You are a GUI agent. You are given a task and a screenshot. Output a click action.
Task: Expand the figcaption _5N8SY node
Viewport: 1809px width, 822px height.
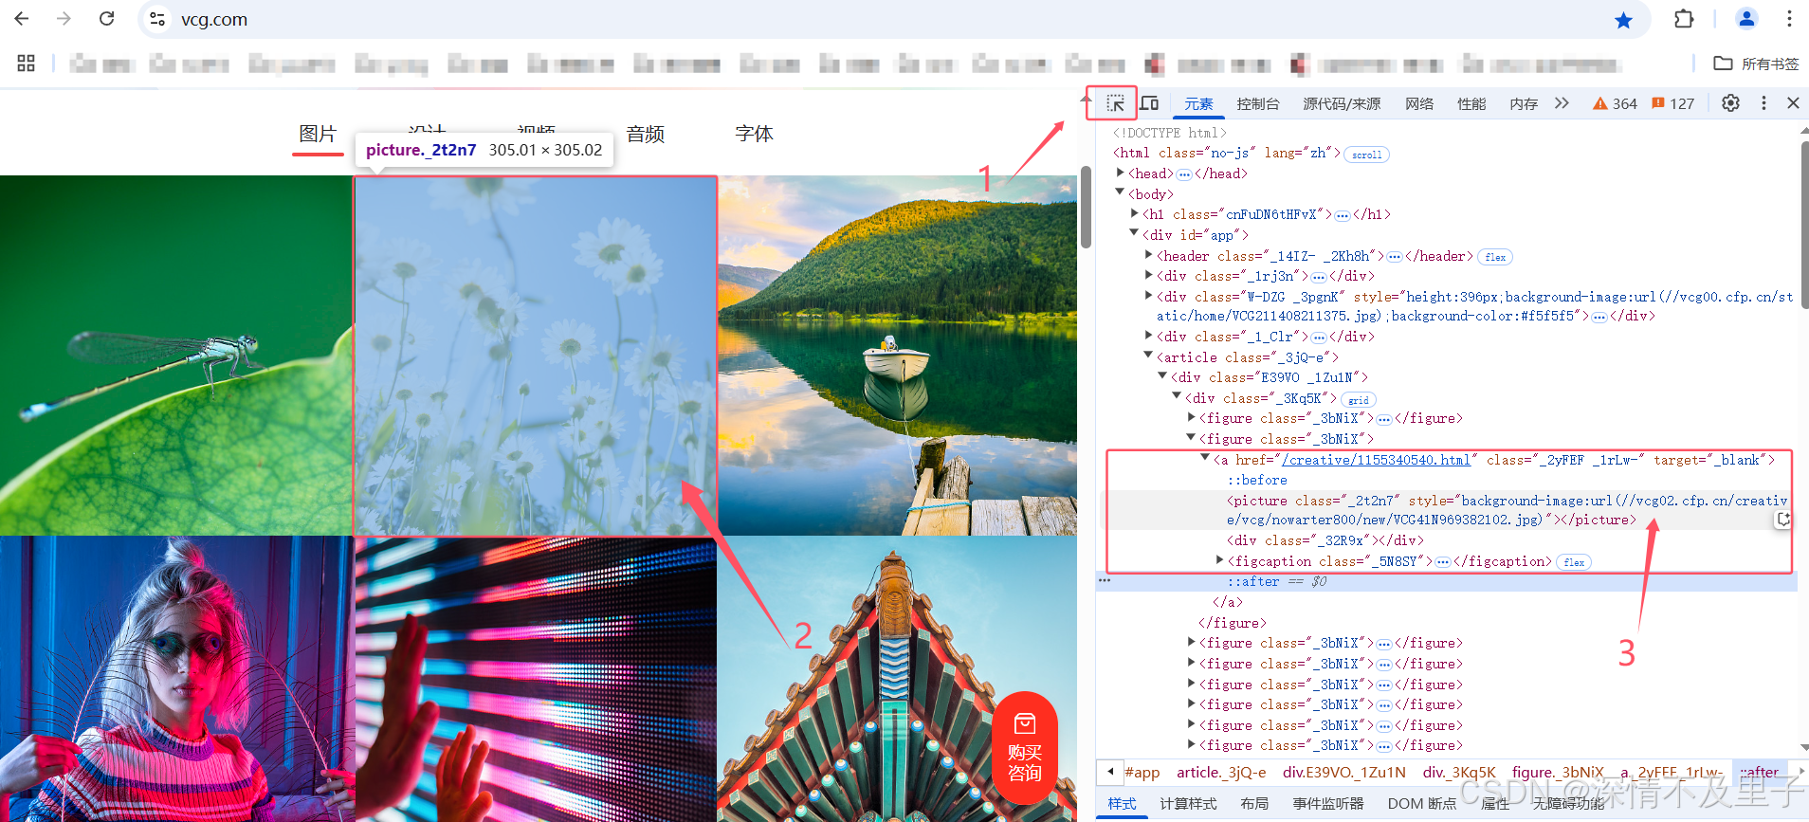click(x=1220, y=560)
